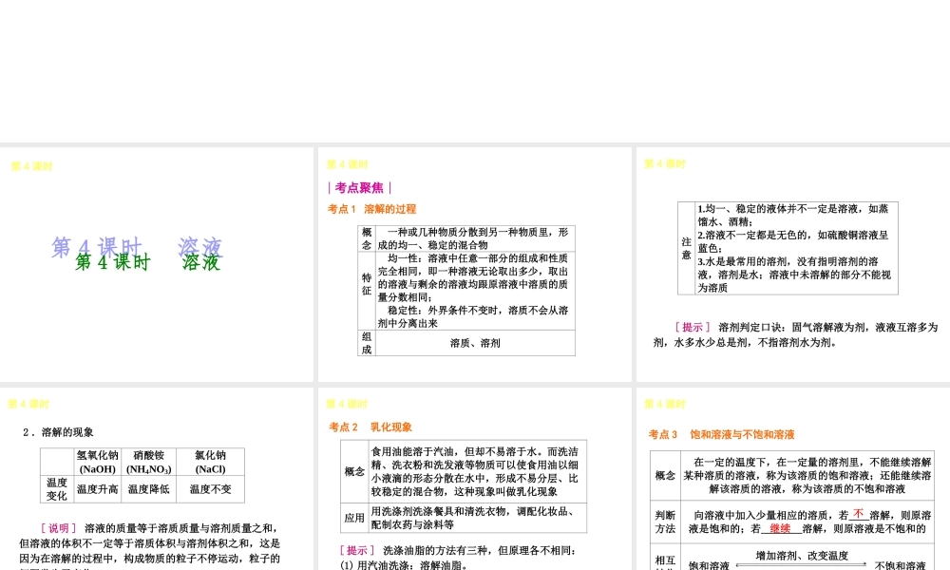Viewport: 950px width, 570px height.
Task: Click the '概念' label in the 乳化现象 table
Action: pyautogui.click(x=354, y=471)
